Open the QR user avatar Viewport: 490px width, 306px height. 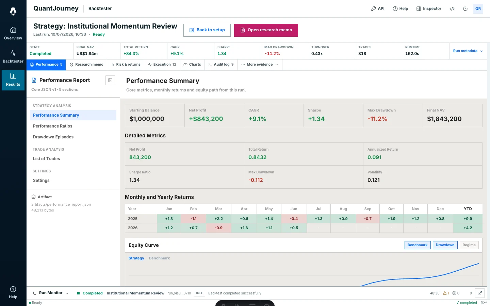click(478, 9)
